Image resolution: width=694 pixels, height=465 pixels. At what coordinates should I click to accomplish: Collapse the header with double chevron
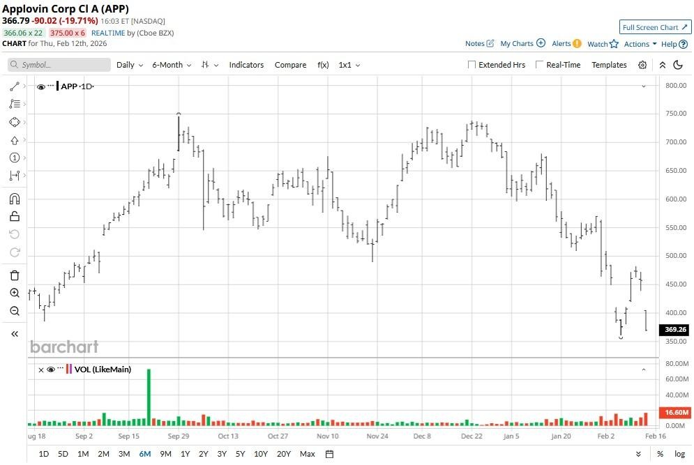click(662, 65)
